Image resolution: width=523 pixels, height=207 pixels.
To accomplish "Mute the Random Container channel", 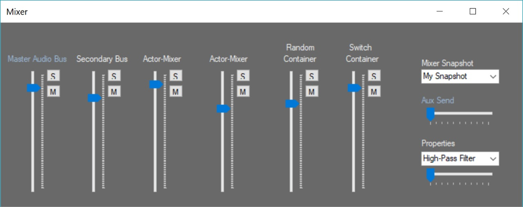I will tap(312, 91).
